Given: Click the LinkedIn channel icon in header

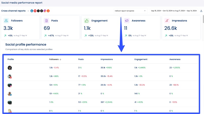Looking at the screenshot, I should 32,11.
